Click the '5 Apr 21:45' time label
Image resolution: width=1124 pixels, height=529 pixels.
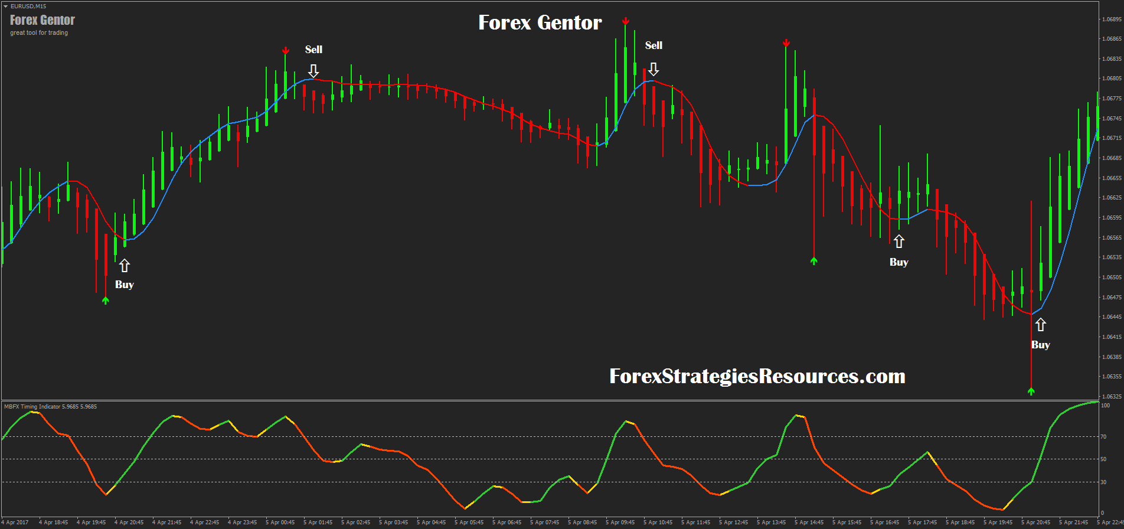[1074, 523]
